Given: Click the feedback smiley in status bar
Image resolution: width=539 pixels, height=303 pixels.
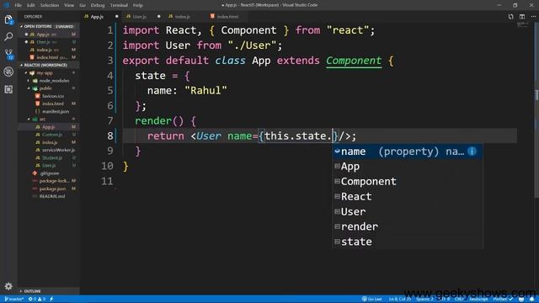Looking at the screenshot, I should click(521, 300).
